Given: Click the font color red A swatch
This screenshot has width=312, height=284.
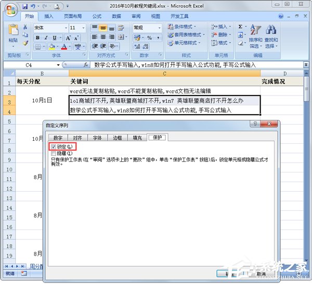Looking at the screenshot, I should (x=63, y=47).
